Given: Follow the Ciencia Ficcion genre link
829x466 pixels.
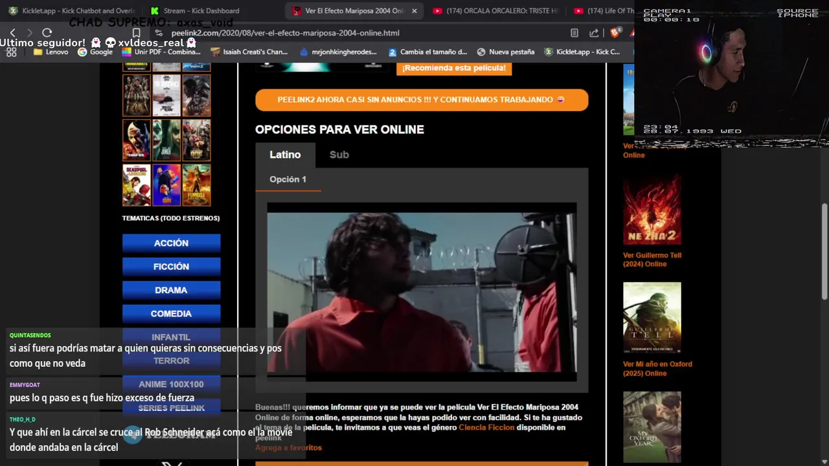Looking at the screenshot, I should 486,428.
